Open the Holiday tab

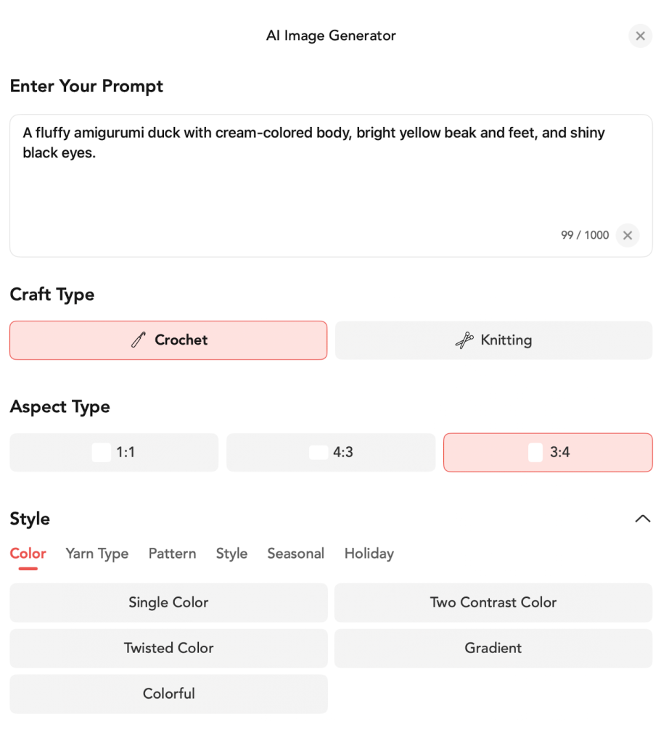point(369,554)
